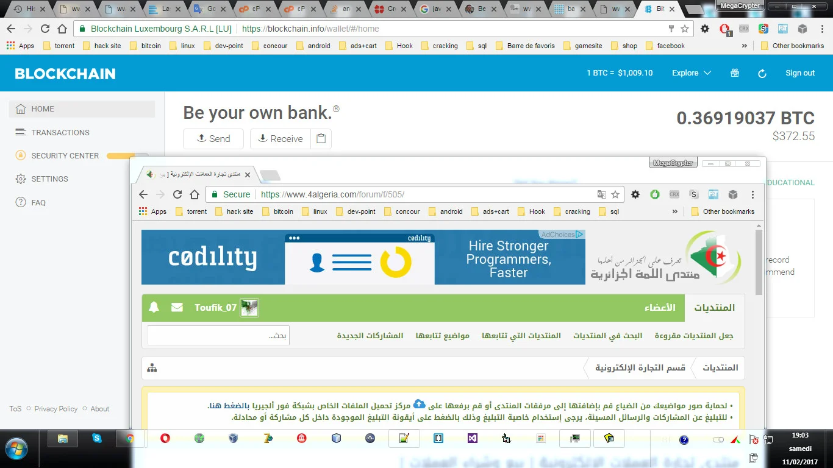Sign out of the Blockchain wallet
833x468 pixels.
click(x=799, y=73)
